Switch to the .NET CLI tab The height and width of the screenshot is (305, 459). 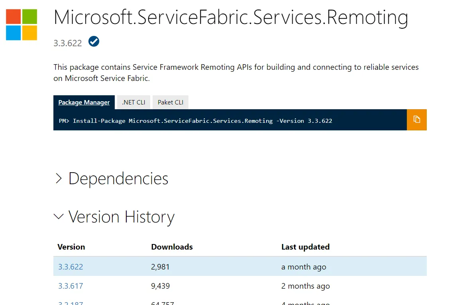(133, 102)
